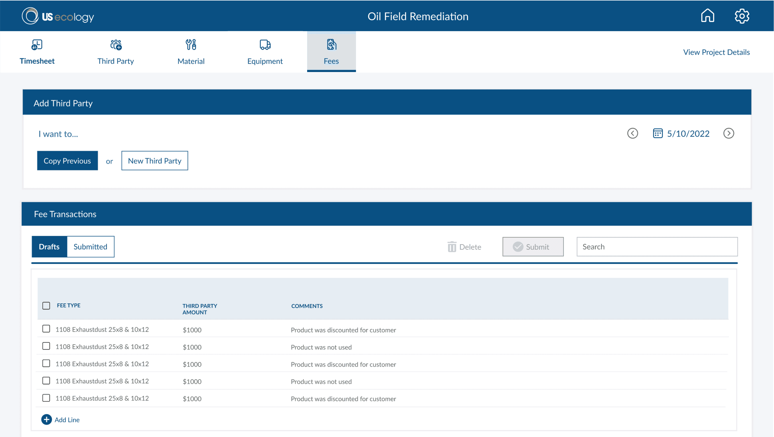Switch to the Submitted tab
This screenshot has width=774, height=437.
pos(90,247)
